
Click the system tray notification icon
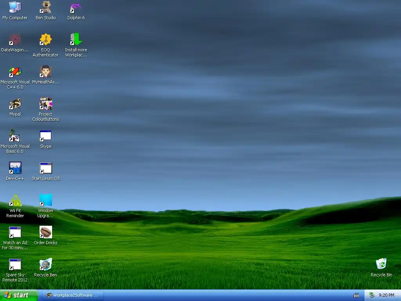pos(372,295)
